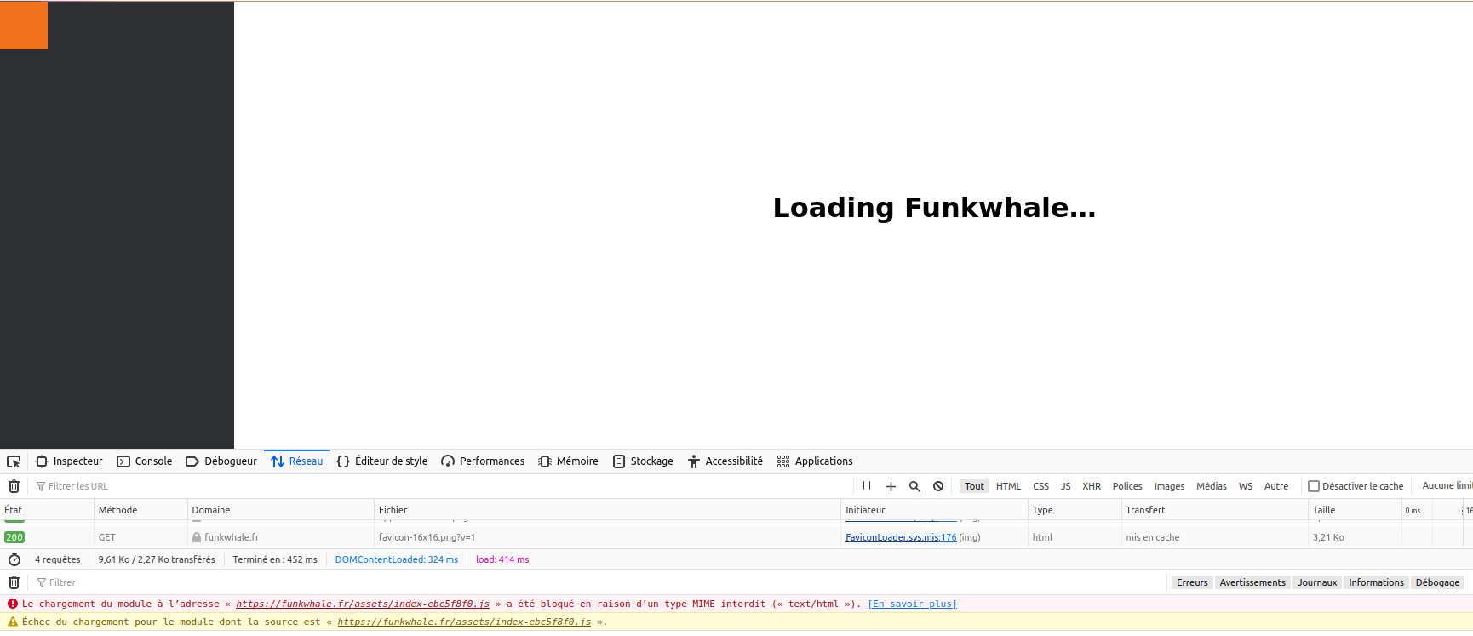Viewport: 1473px width, 636px height.
Task: Filter requests by Médias
Action: (1212, 486)
